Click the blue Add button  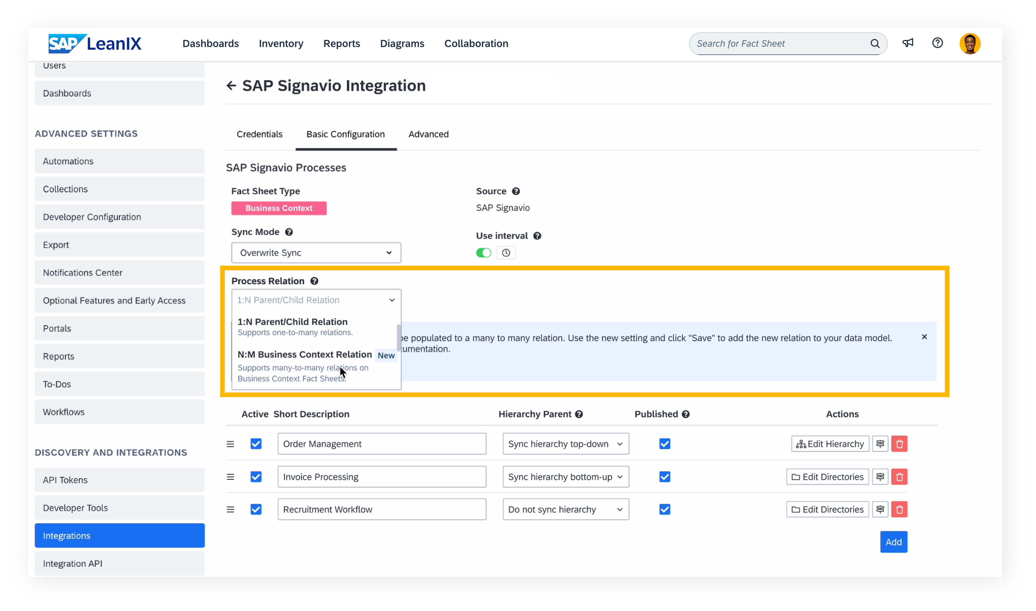(894, 542)
